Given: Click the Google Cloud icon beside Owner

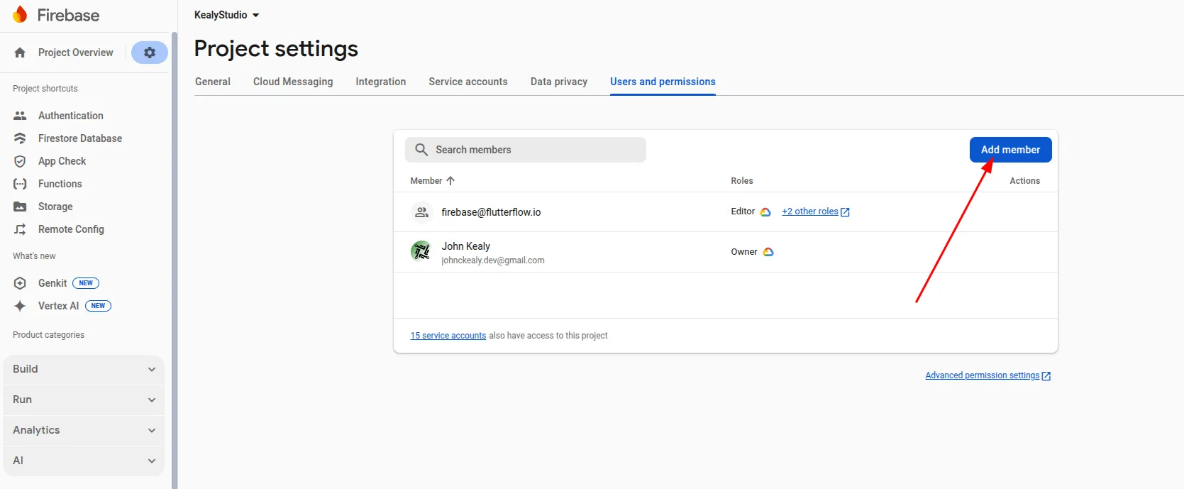Looking at the screenshot, I should point(768,252).
